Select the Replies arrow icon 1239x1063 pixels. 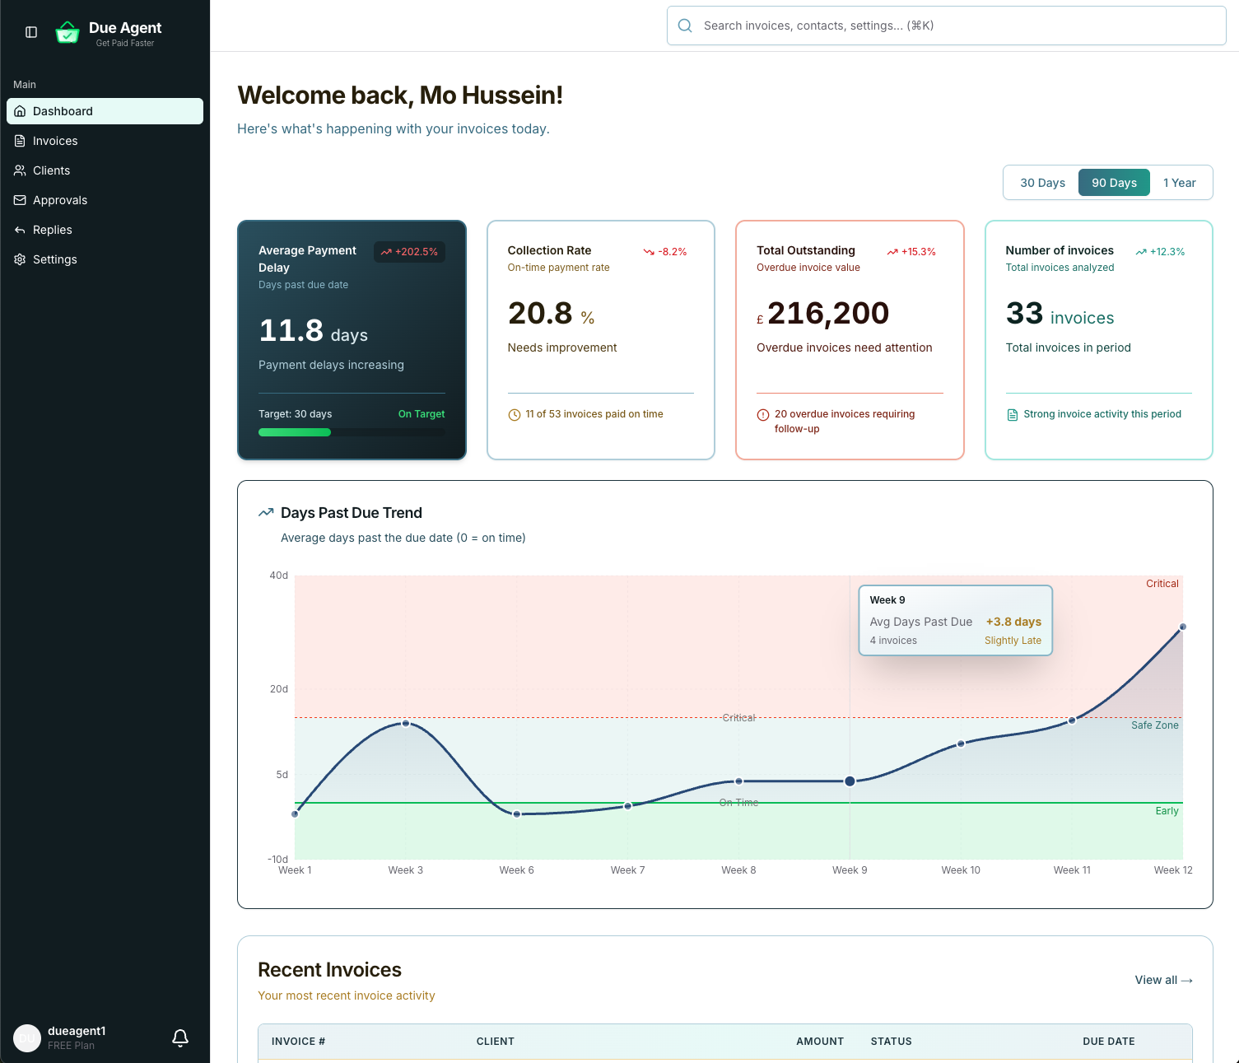pyautogui.click(x=20, y=230)
